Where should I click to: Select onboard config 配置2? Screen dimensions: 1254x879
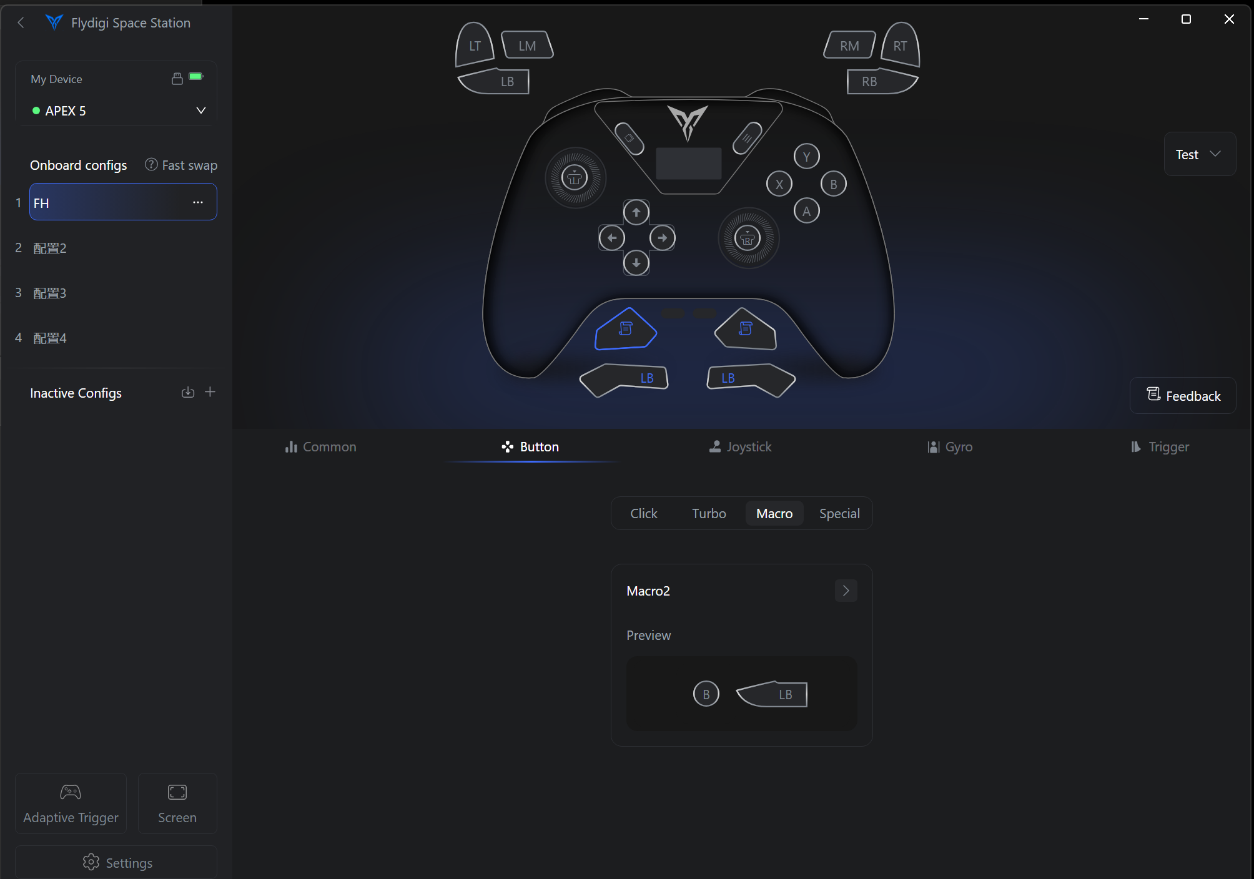point(50,248)
